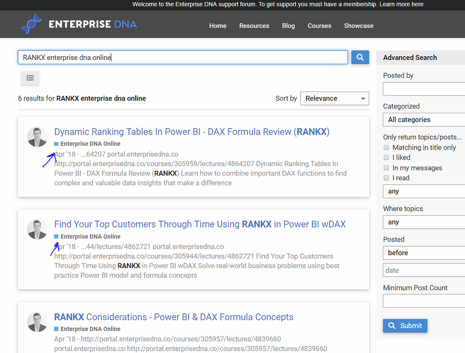Check the I liked option
The width and height of the screenshot is (465, 353).
(386, 158)
